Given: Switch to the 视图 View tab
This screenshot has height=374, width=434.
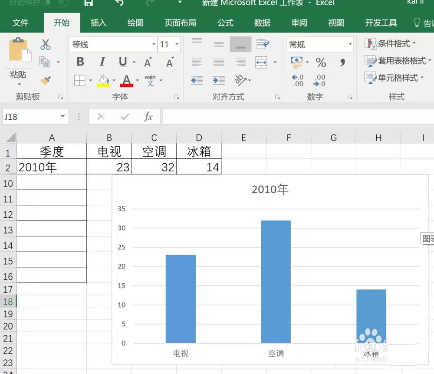Looking at the screenshot, I should 336,23.
